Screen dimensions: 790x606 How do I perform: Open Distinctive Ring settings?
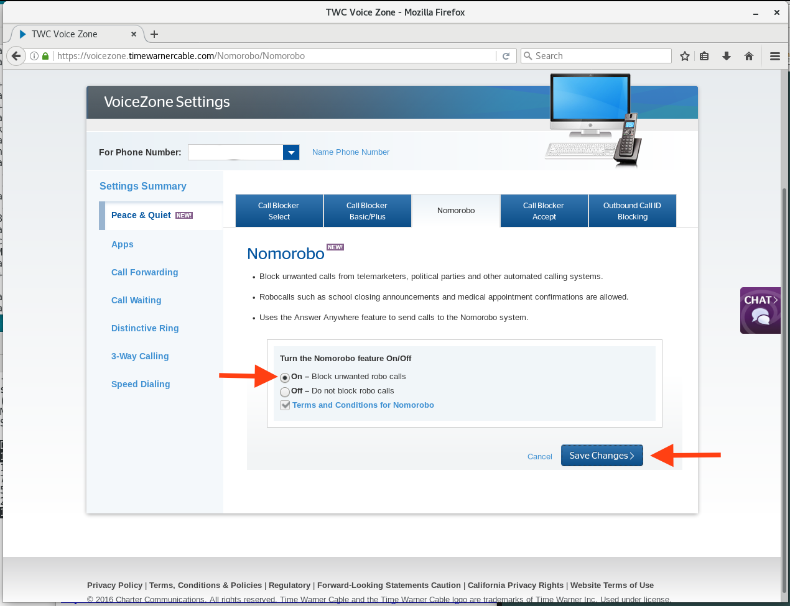click(x=145, y=328)
